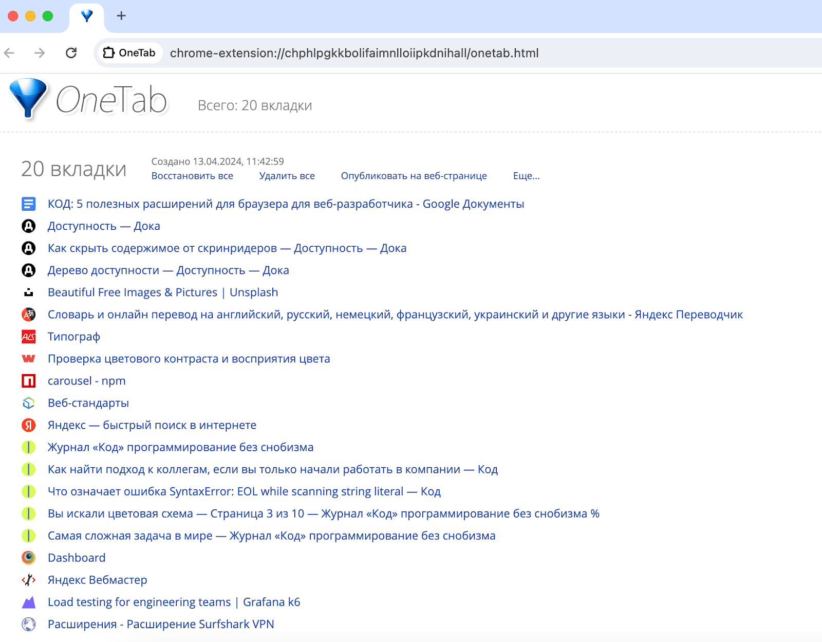Viewport: 822px width, 642px height.
Task: Click the npm favicon beside carousel link
Action: point(29,381)
